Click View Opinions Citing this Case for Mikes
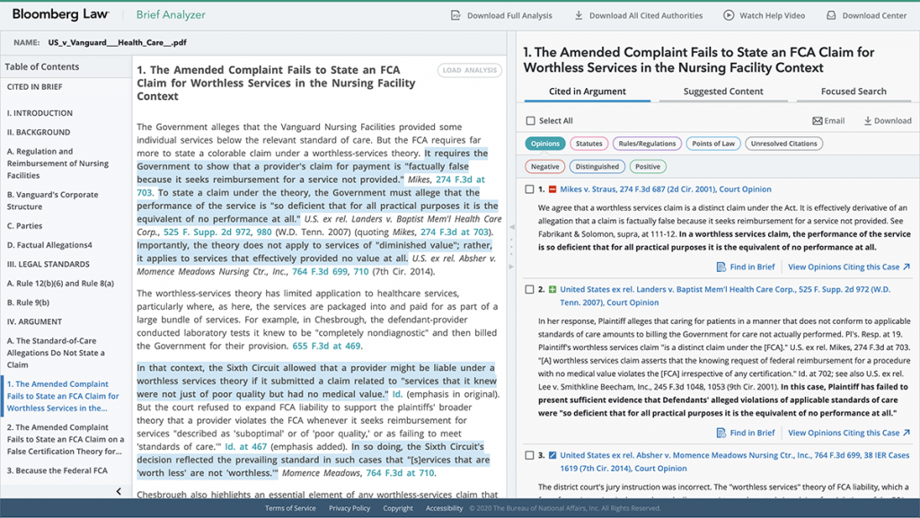The width and height of the screenshot is (920, 518). tap(843, 267)
